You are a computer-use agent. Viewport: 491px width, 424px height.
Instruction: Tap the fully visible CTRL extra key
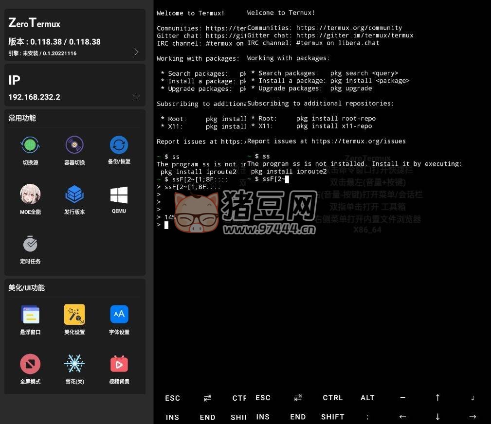(x=332, y=398)
